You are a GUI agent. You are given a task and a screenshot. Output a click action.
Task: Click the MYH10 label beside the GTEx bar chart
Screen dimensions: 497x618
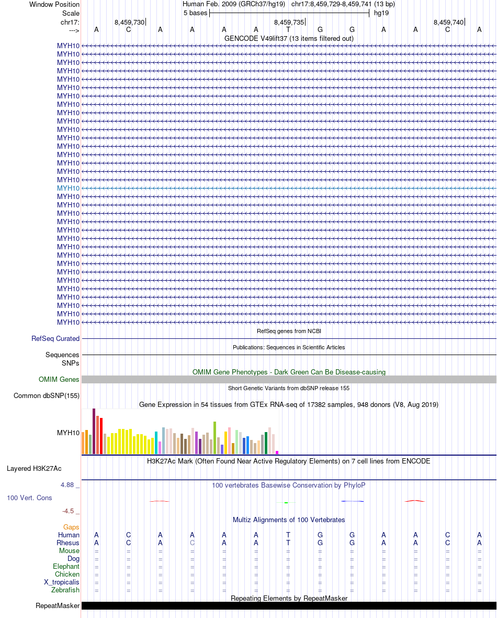68,433
